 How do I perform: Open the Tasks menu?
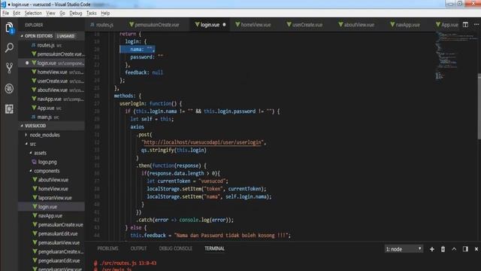[92, 14]
